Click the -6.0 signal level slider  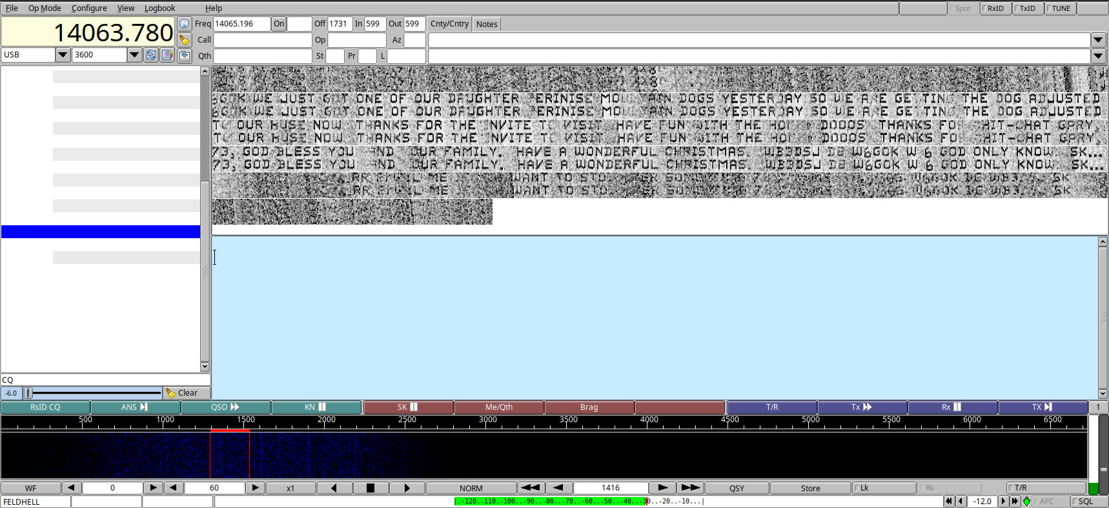click(94, 392)
